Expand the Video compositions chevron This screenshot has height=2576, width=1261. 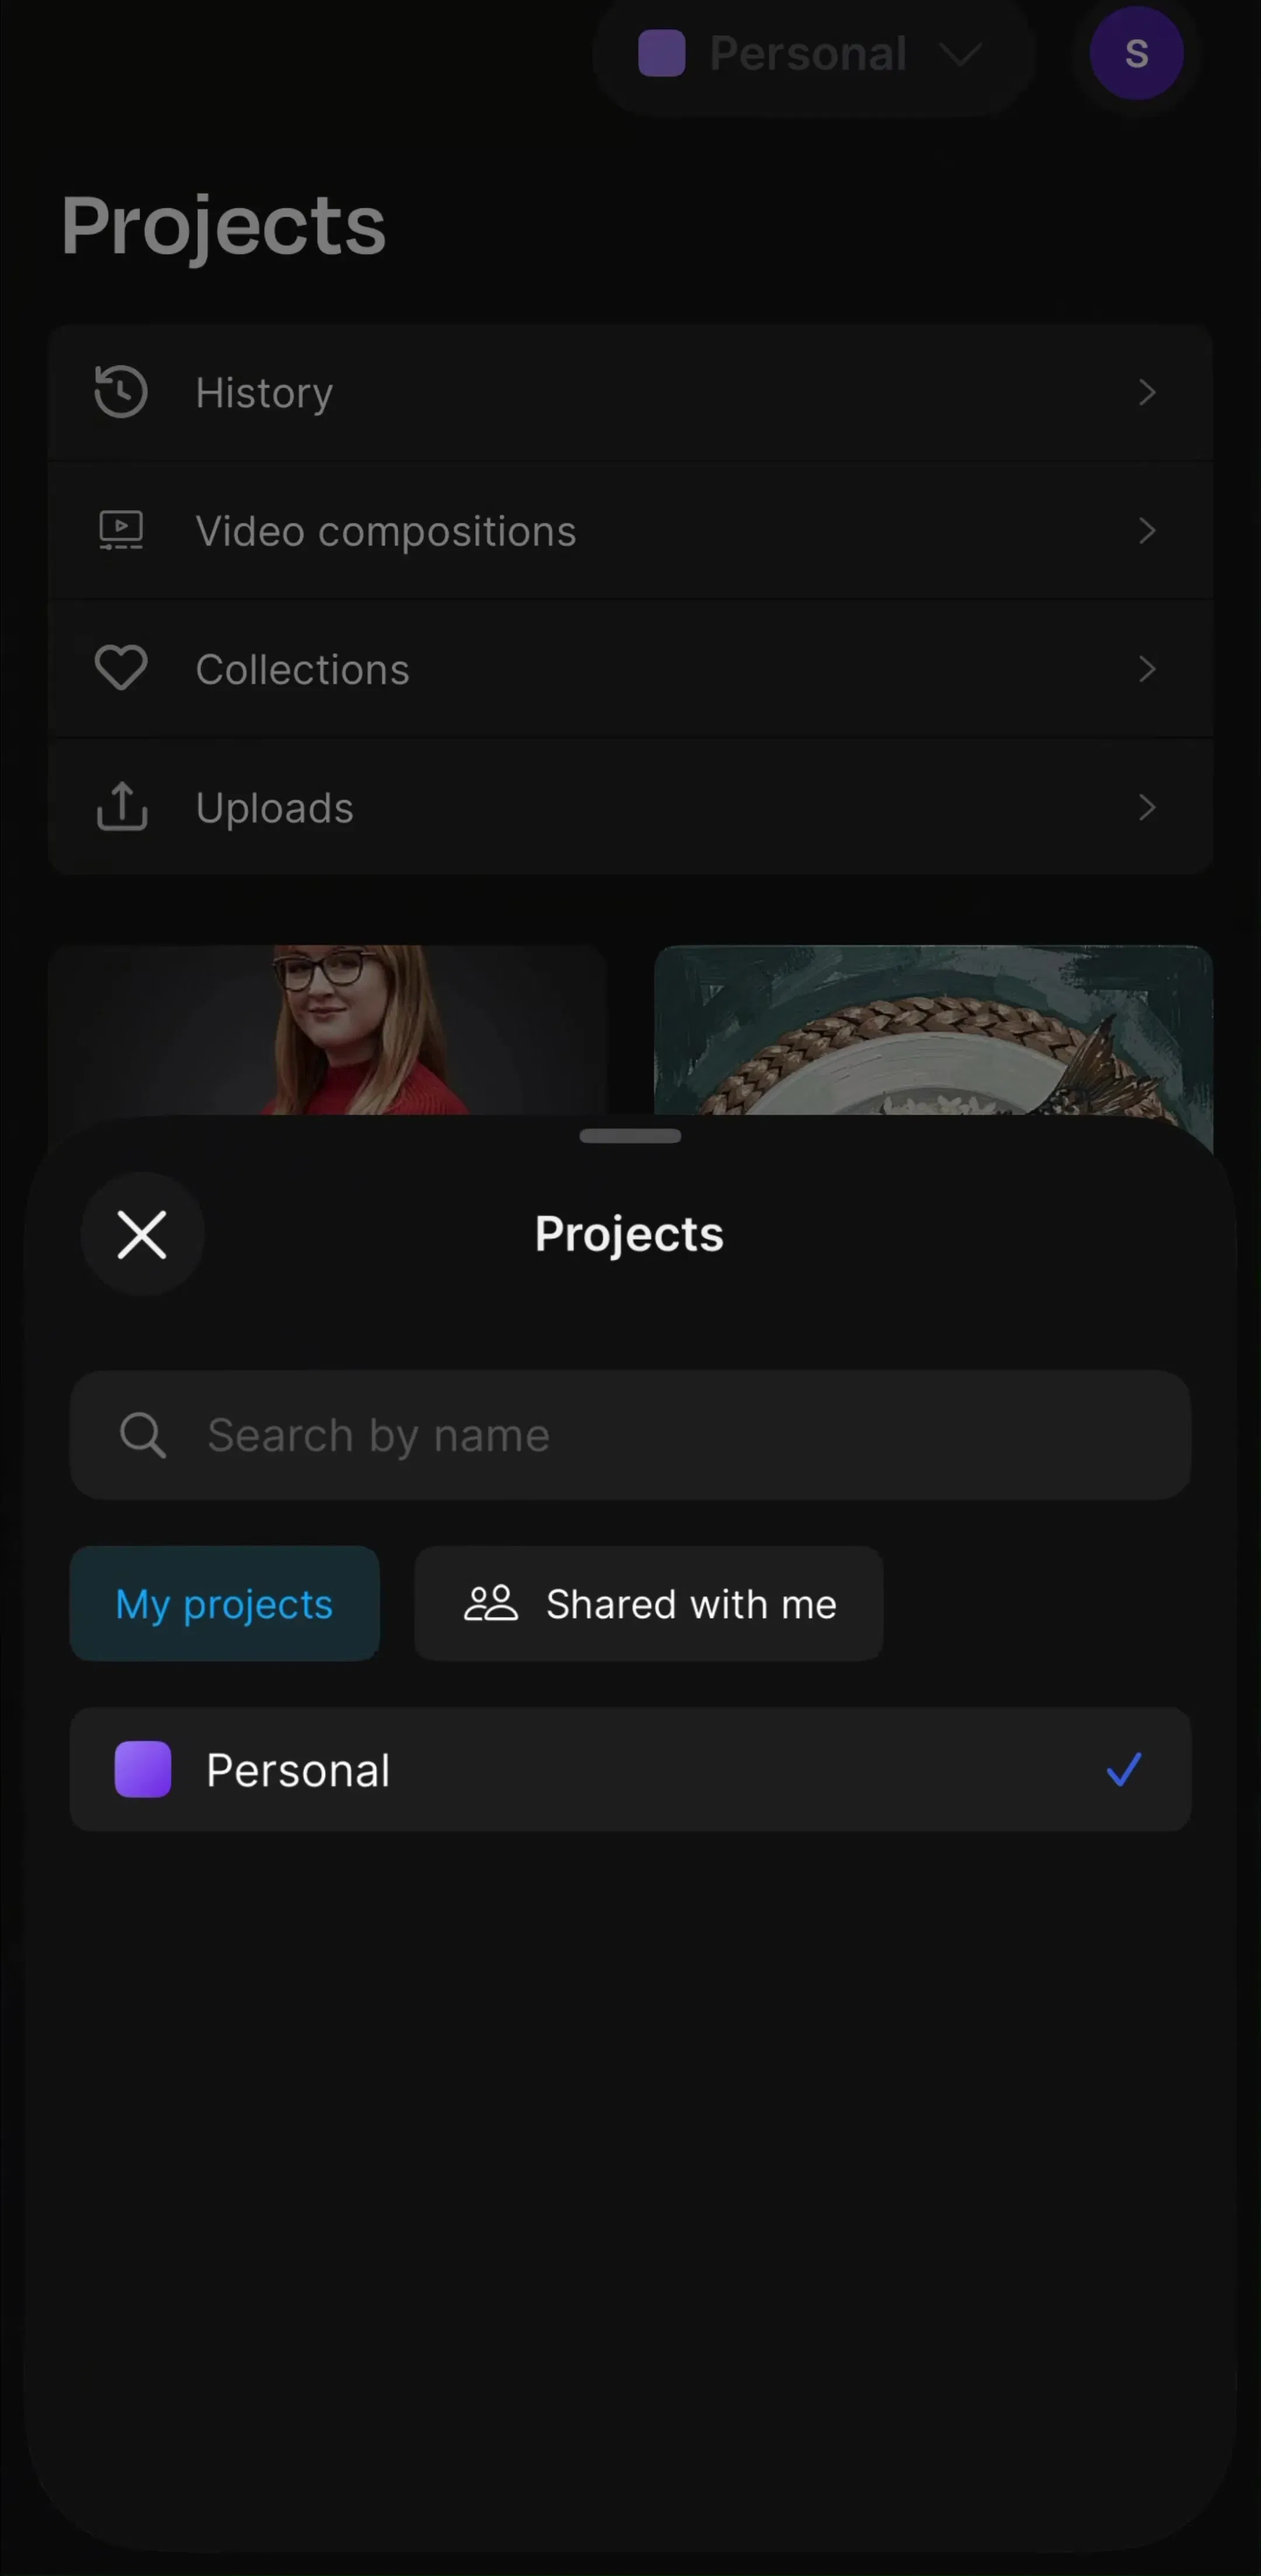1147,531
